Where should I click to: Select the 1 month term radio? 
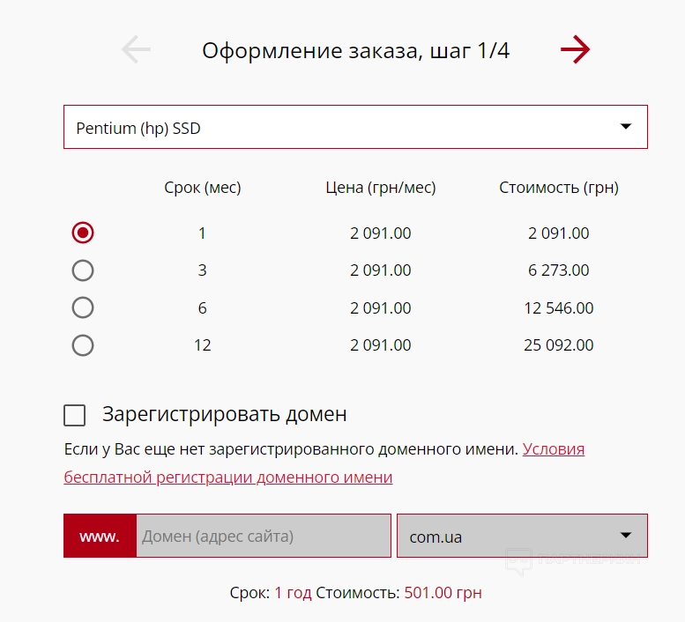(83, 233)
